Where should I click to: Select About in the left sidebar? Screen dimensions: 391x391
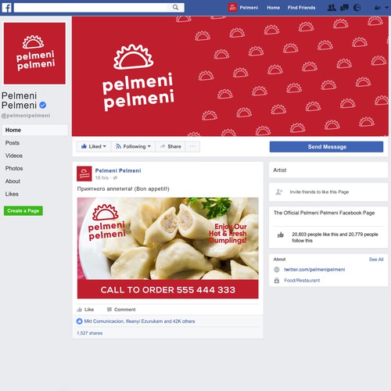(x=13, y=181)
